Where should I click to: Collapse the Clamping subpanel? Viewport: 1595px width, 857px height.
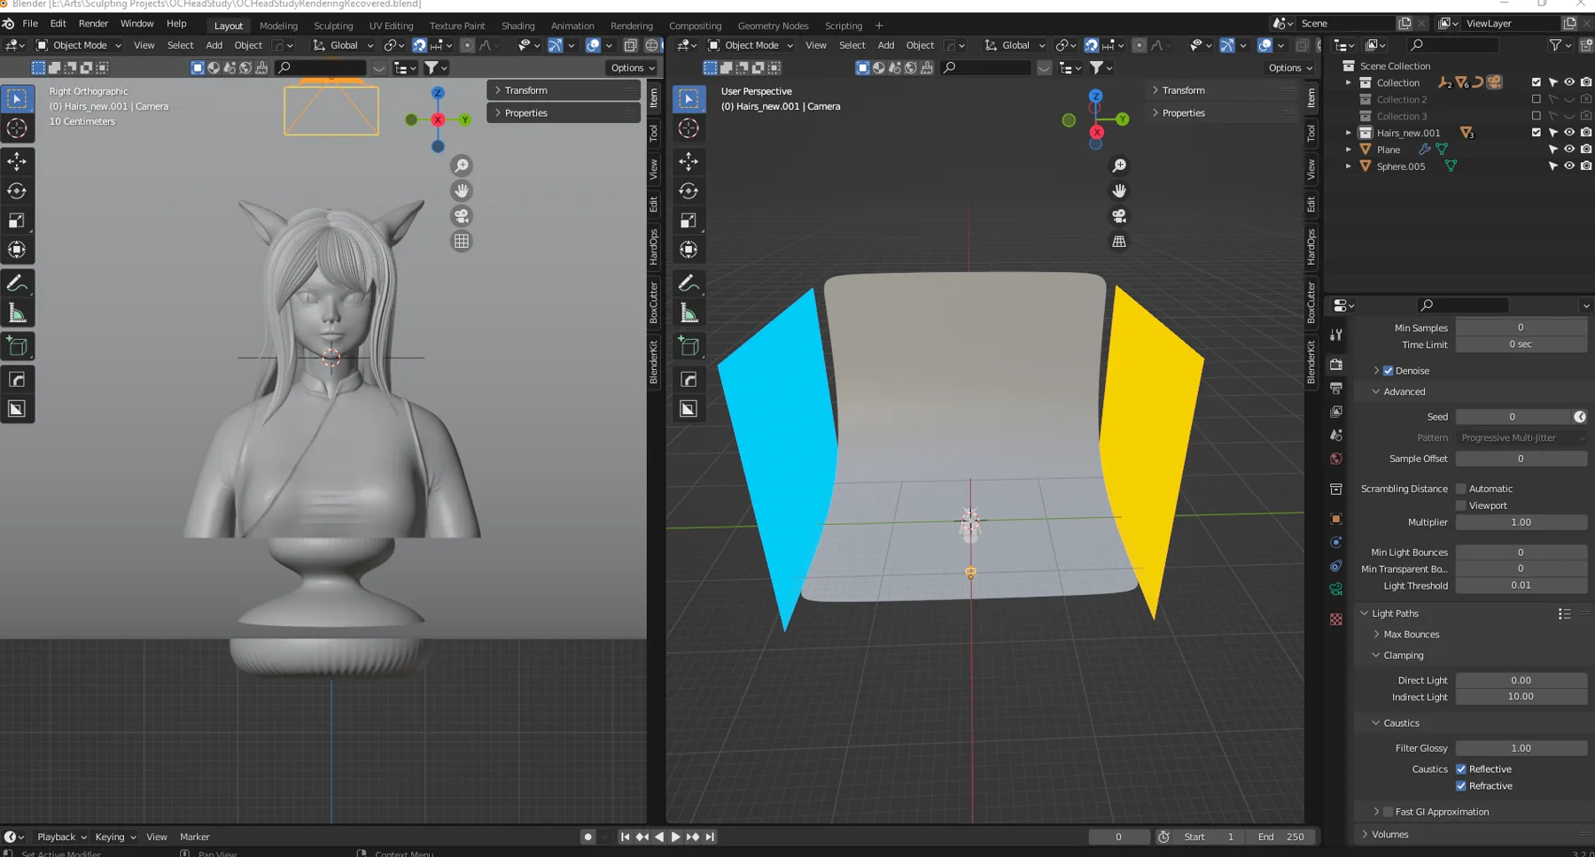tap(1404, 655)
